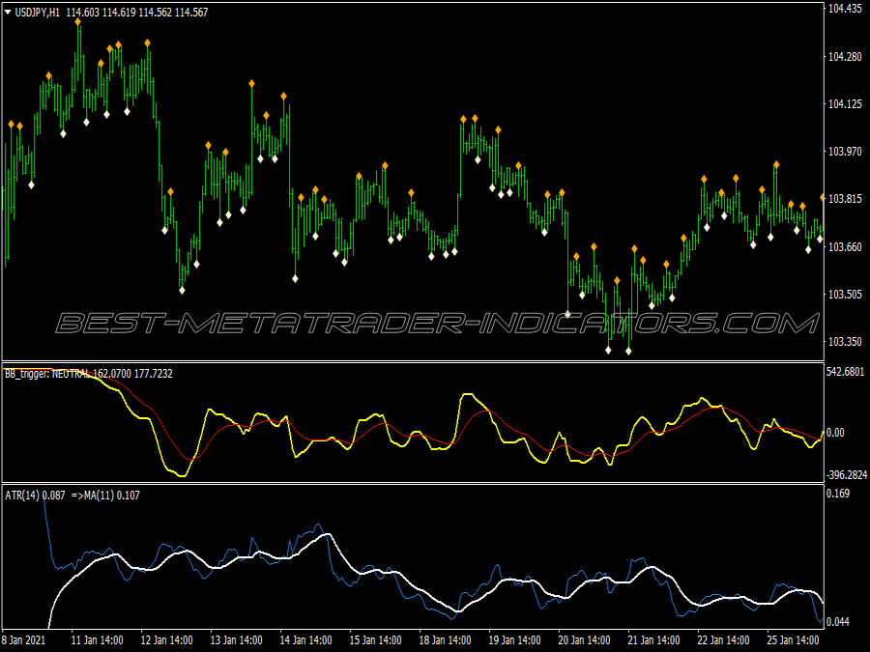This screenshot has width=870, height=652.
Task: Click the 104.125 price level label
Action: tap(845, 104)
